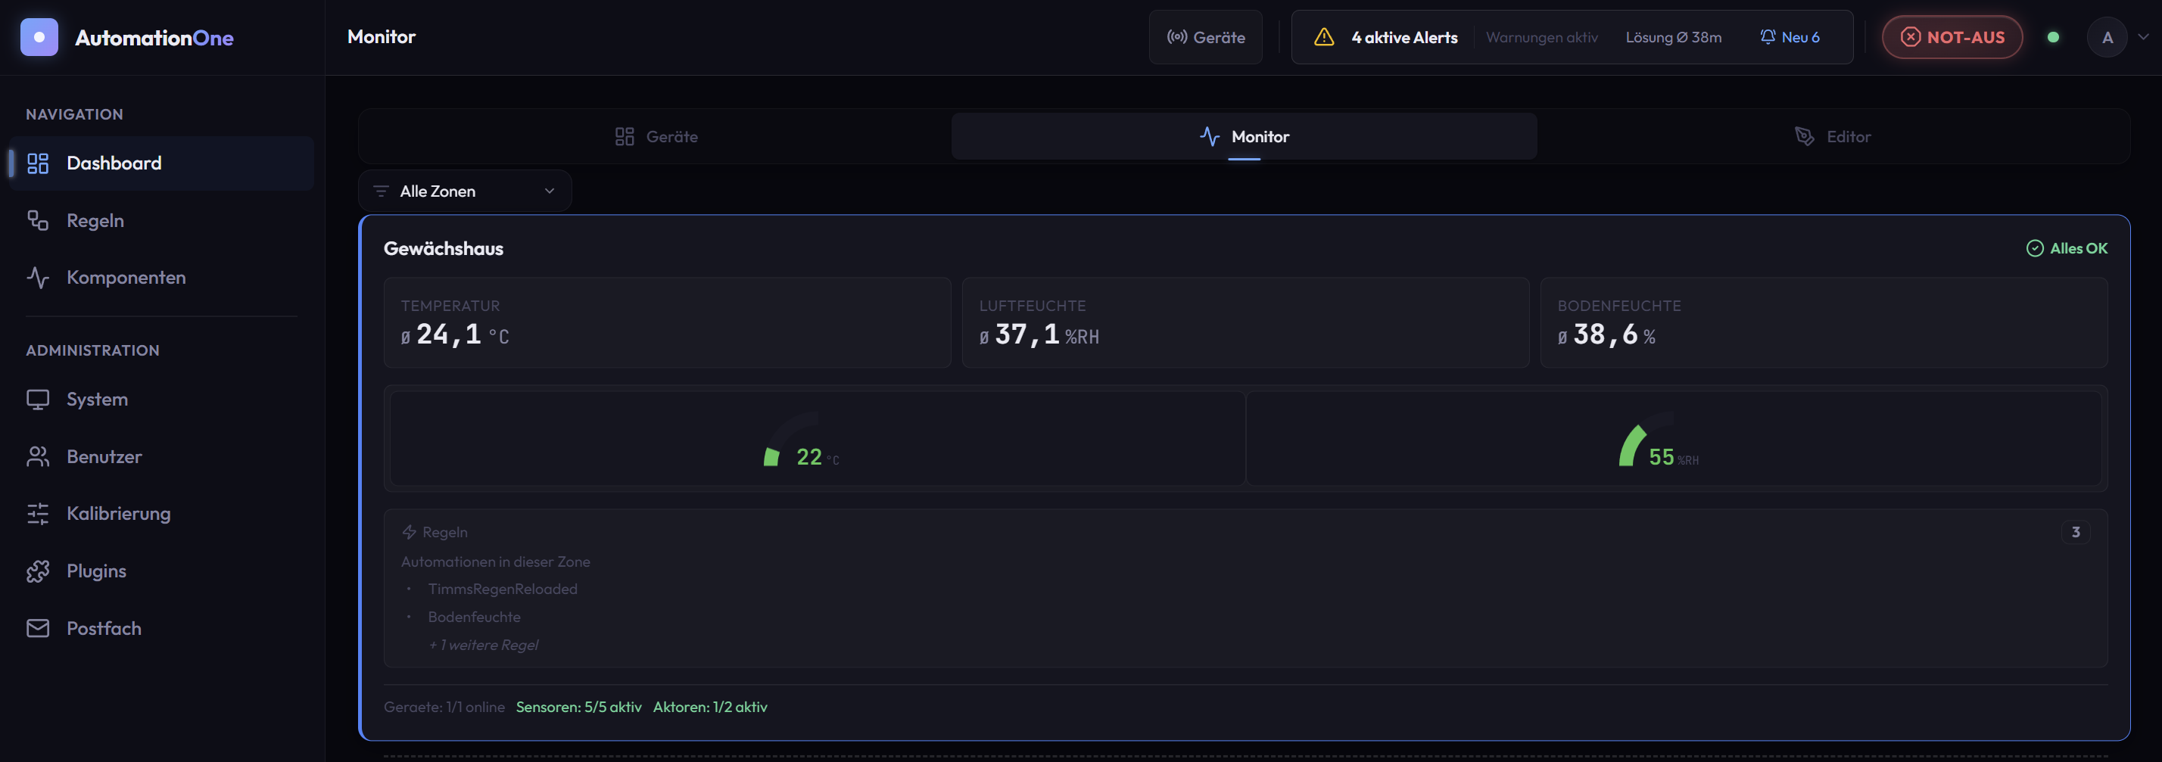Open Regeln via its sidebar icon
Image resolution: width=2162 pixels, height=762 pixels.
38,220
